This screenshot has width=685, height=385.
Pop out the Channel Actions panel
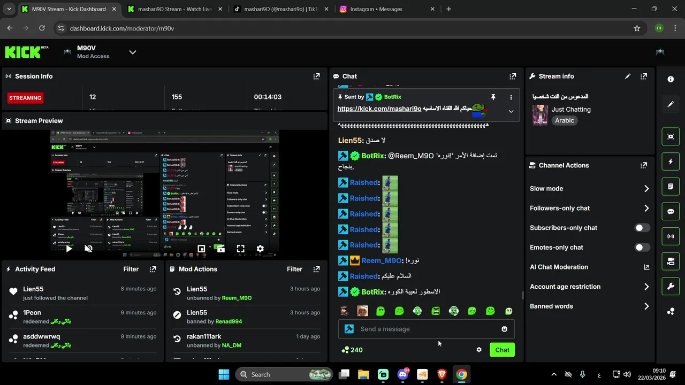(x=643, y=166)
